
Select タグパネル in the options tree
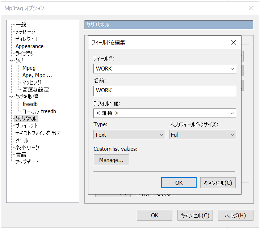pyautogui.click(x=26, y=118)
